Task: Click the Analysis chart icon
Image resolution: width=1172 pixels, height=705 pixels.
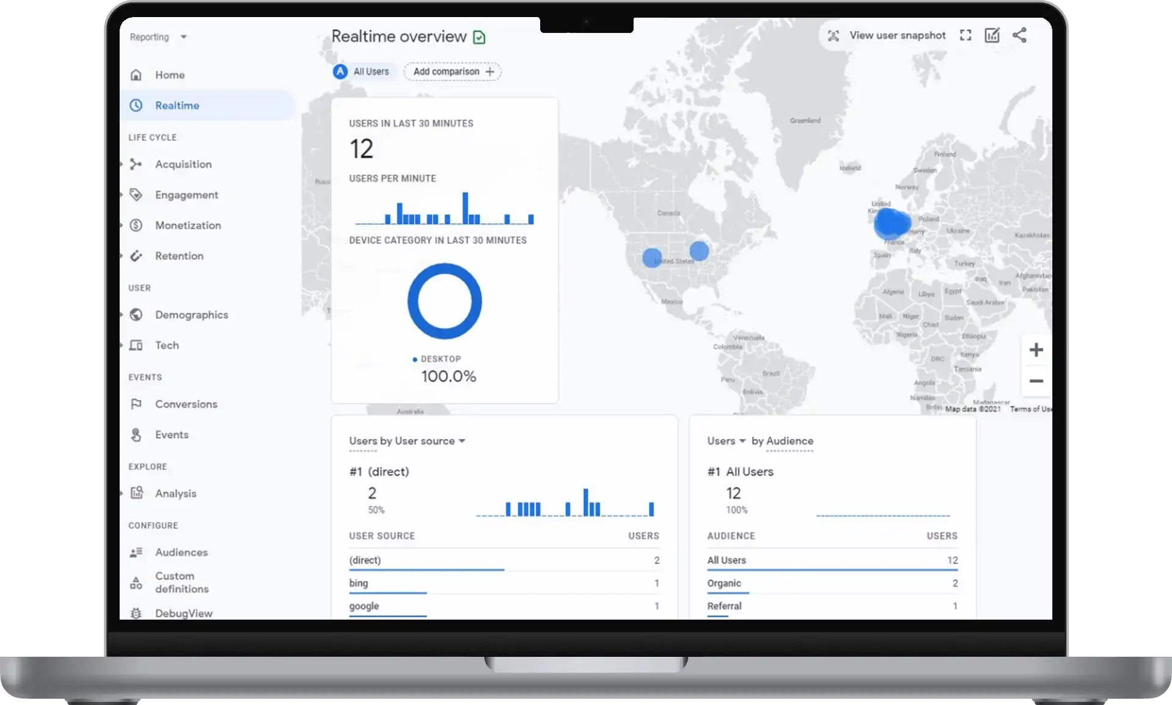Action: pos(137,493)
